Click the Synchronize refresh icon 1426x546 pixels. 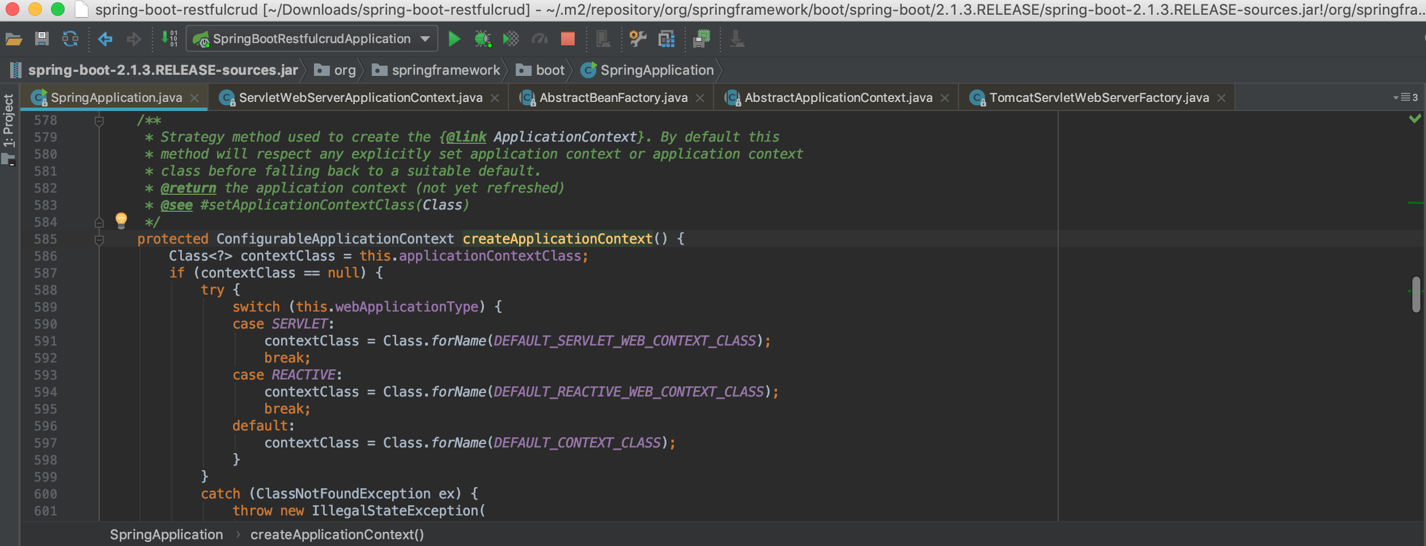click(70, 39)
